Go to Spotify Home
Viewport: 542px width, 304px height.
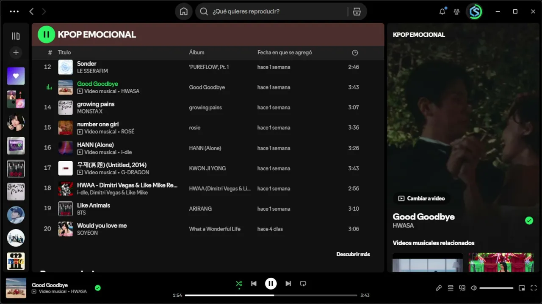click(184, 11)
